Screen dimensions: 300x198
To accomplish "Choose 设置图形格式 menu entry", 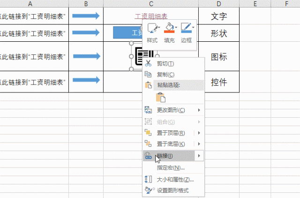I will pos(174,190).
